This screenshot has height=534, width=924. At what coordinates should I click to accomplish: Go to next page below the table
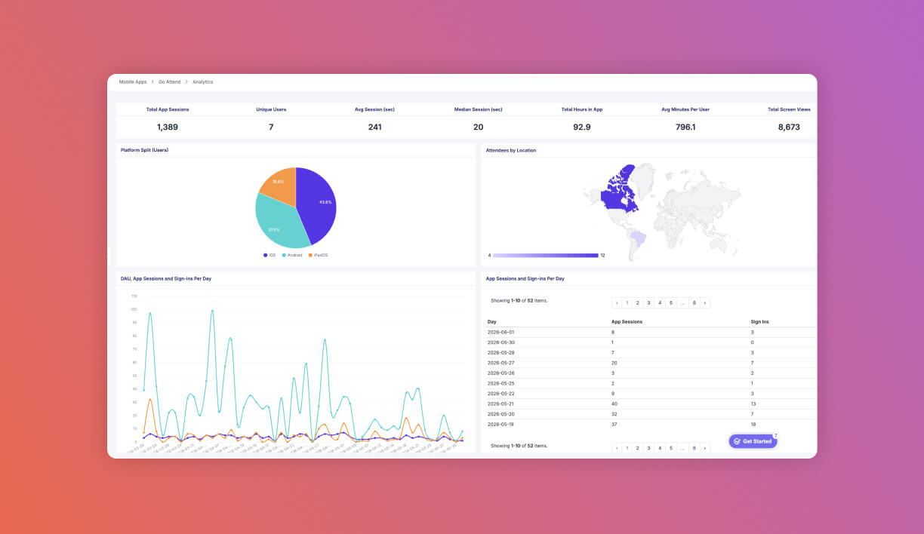click(x=705, y=448)
